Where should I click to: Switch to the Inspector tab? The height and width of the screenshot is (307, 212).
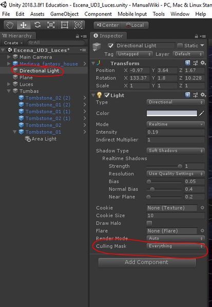click(108, 36)
